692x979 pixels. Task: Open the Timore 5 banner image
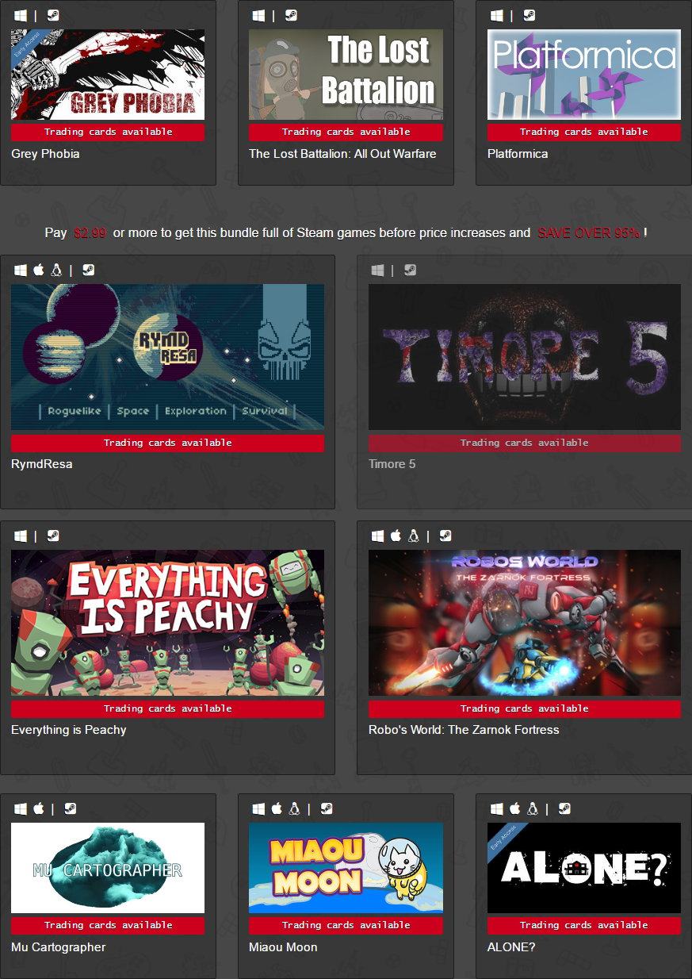point(525,357)
